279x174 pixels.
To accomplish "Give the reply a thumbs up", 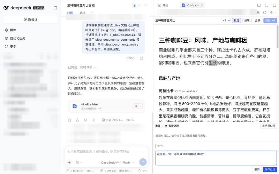I will pos(77,120).
